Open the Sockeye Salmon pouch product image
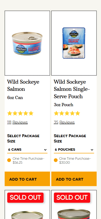The height and width of the screenshot is (219, 101). click(x=74, y=43)
